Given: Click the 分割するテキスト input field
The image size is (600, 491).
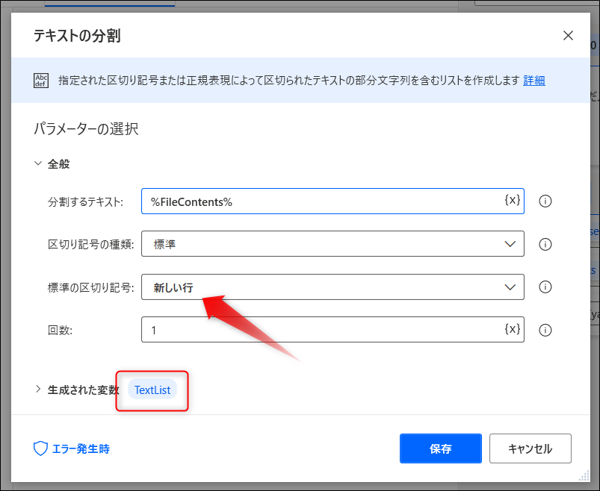Looking at the screenshot, I should (333, 201).
